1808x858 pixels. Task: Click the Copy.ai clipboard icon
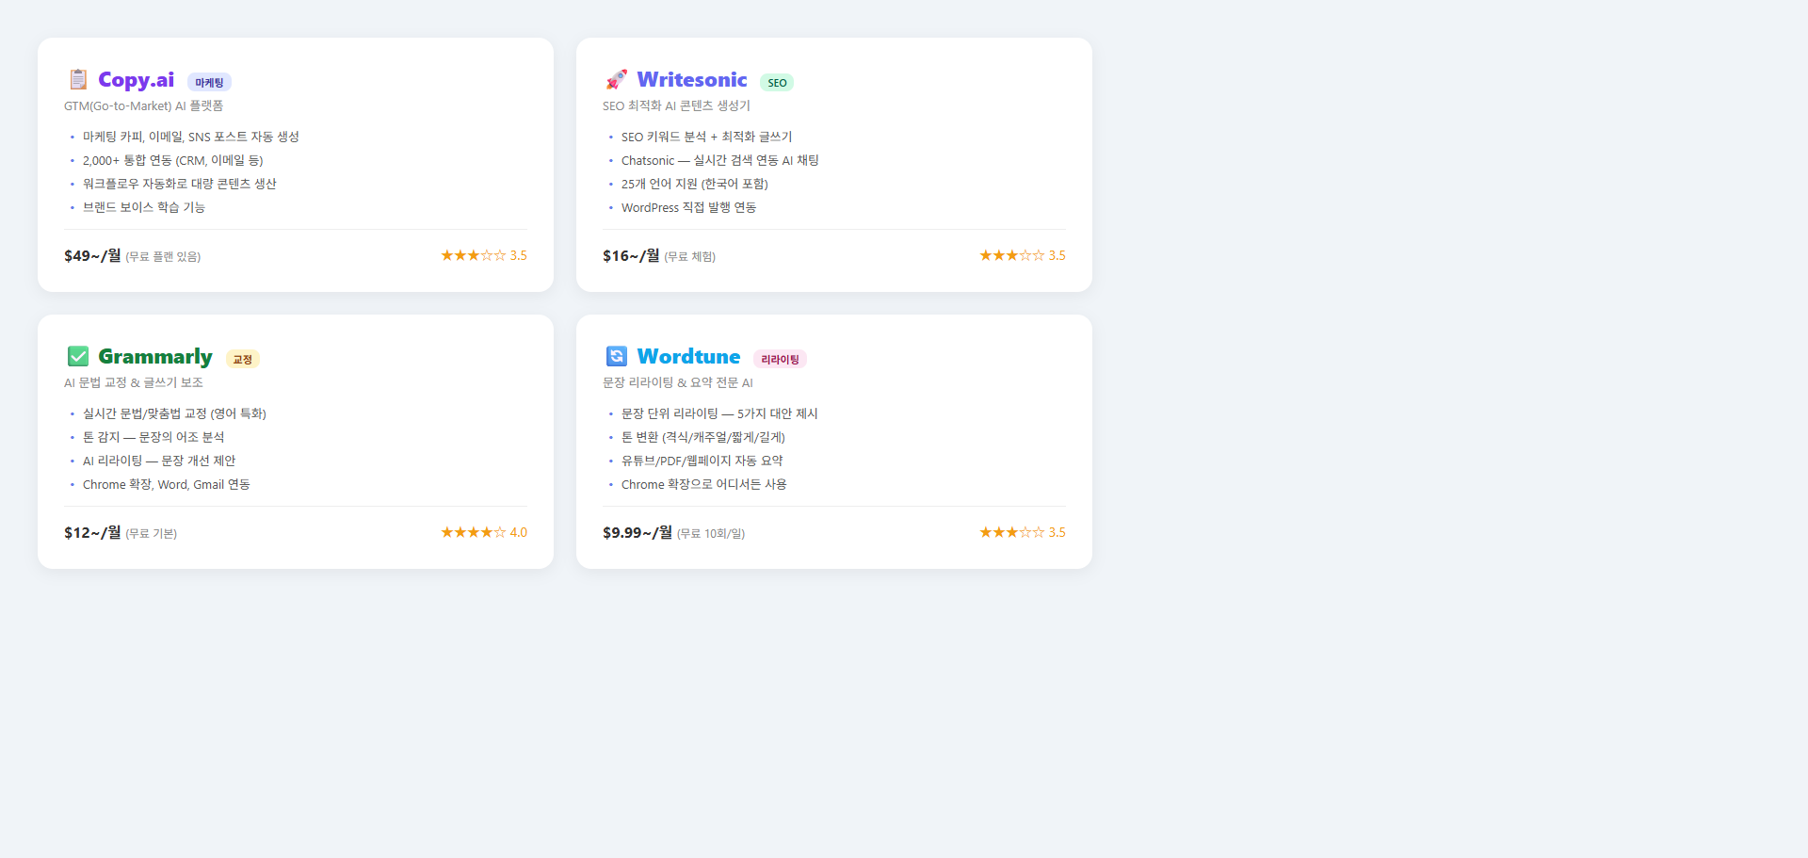77,80
